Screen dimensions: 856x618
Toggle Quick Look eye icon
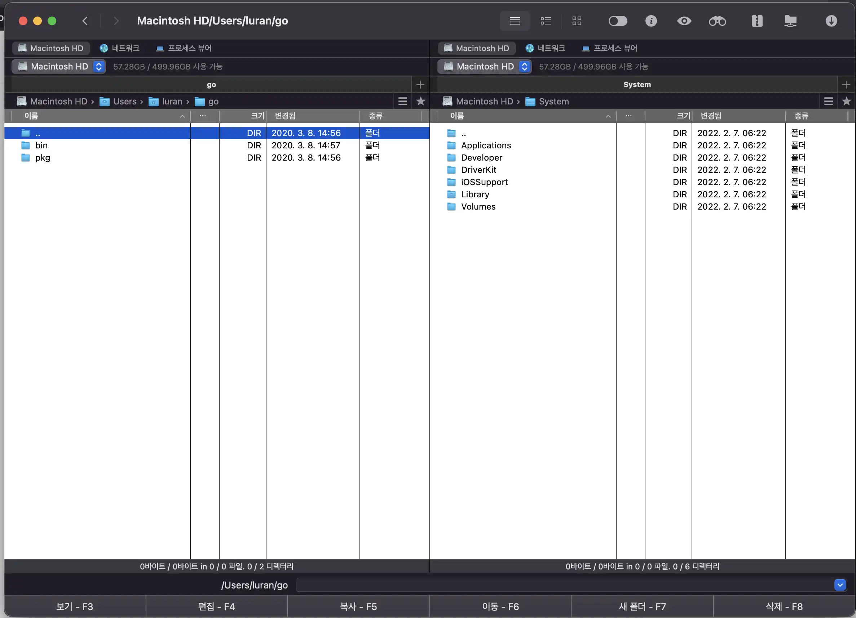click(684, 21)
